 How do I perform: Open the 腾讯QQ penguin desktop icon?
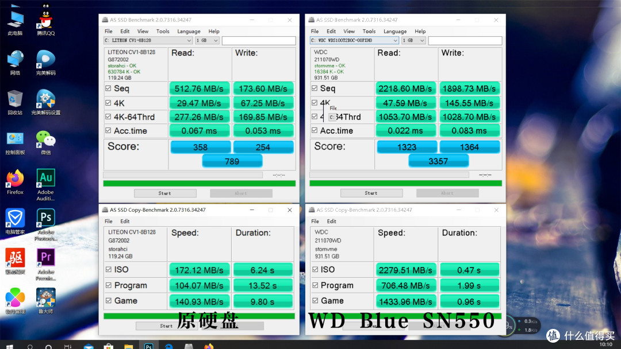[x=45, y=21]
